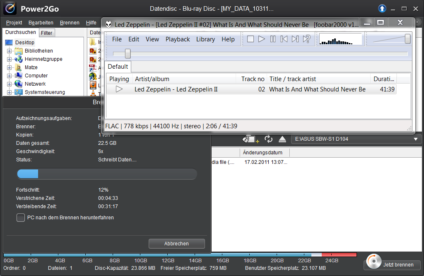Click the FLAC 778 kbps status bar text
The height and width of the screenshot is (276, 424).
point(171,126)
